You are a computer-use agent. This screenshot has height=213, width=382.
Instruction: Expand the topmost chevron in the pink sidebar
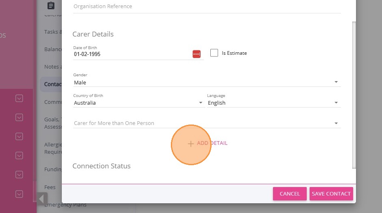tap(19, 98)
